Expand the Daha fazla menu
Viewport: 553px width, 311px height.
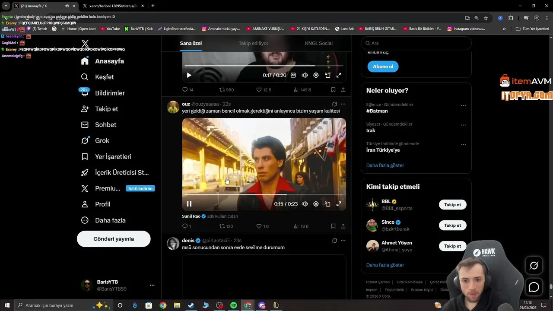point(104,220)
